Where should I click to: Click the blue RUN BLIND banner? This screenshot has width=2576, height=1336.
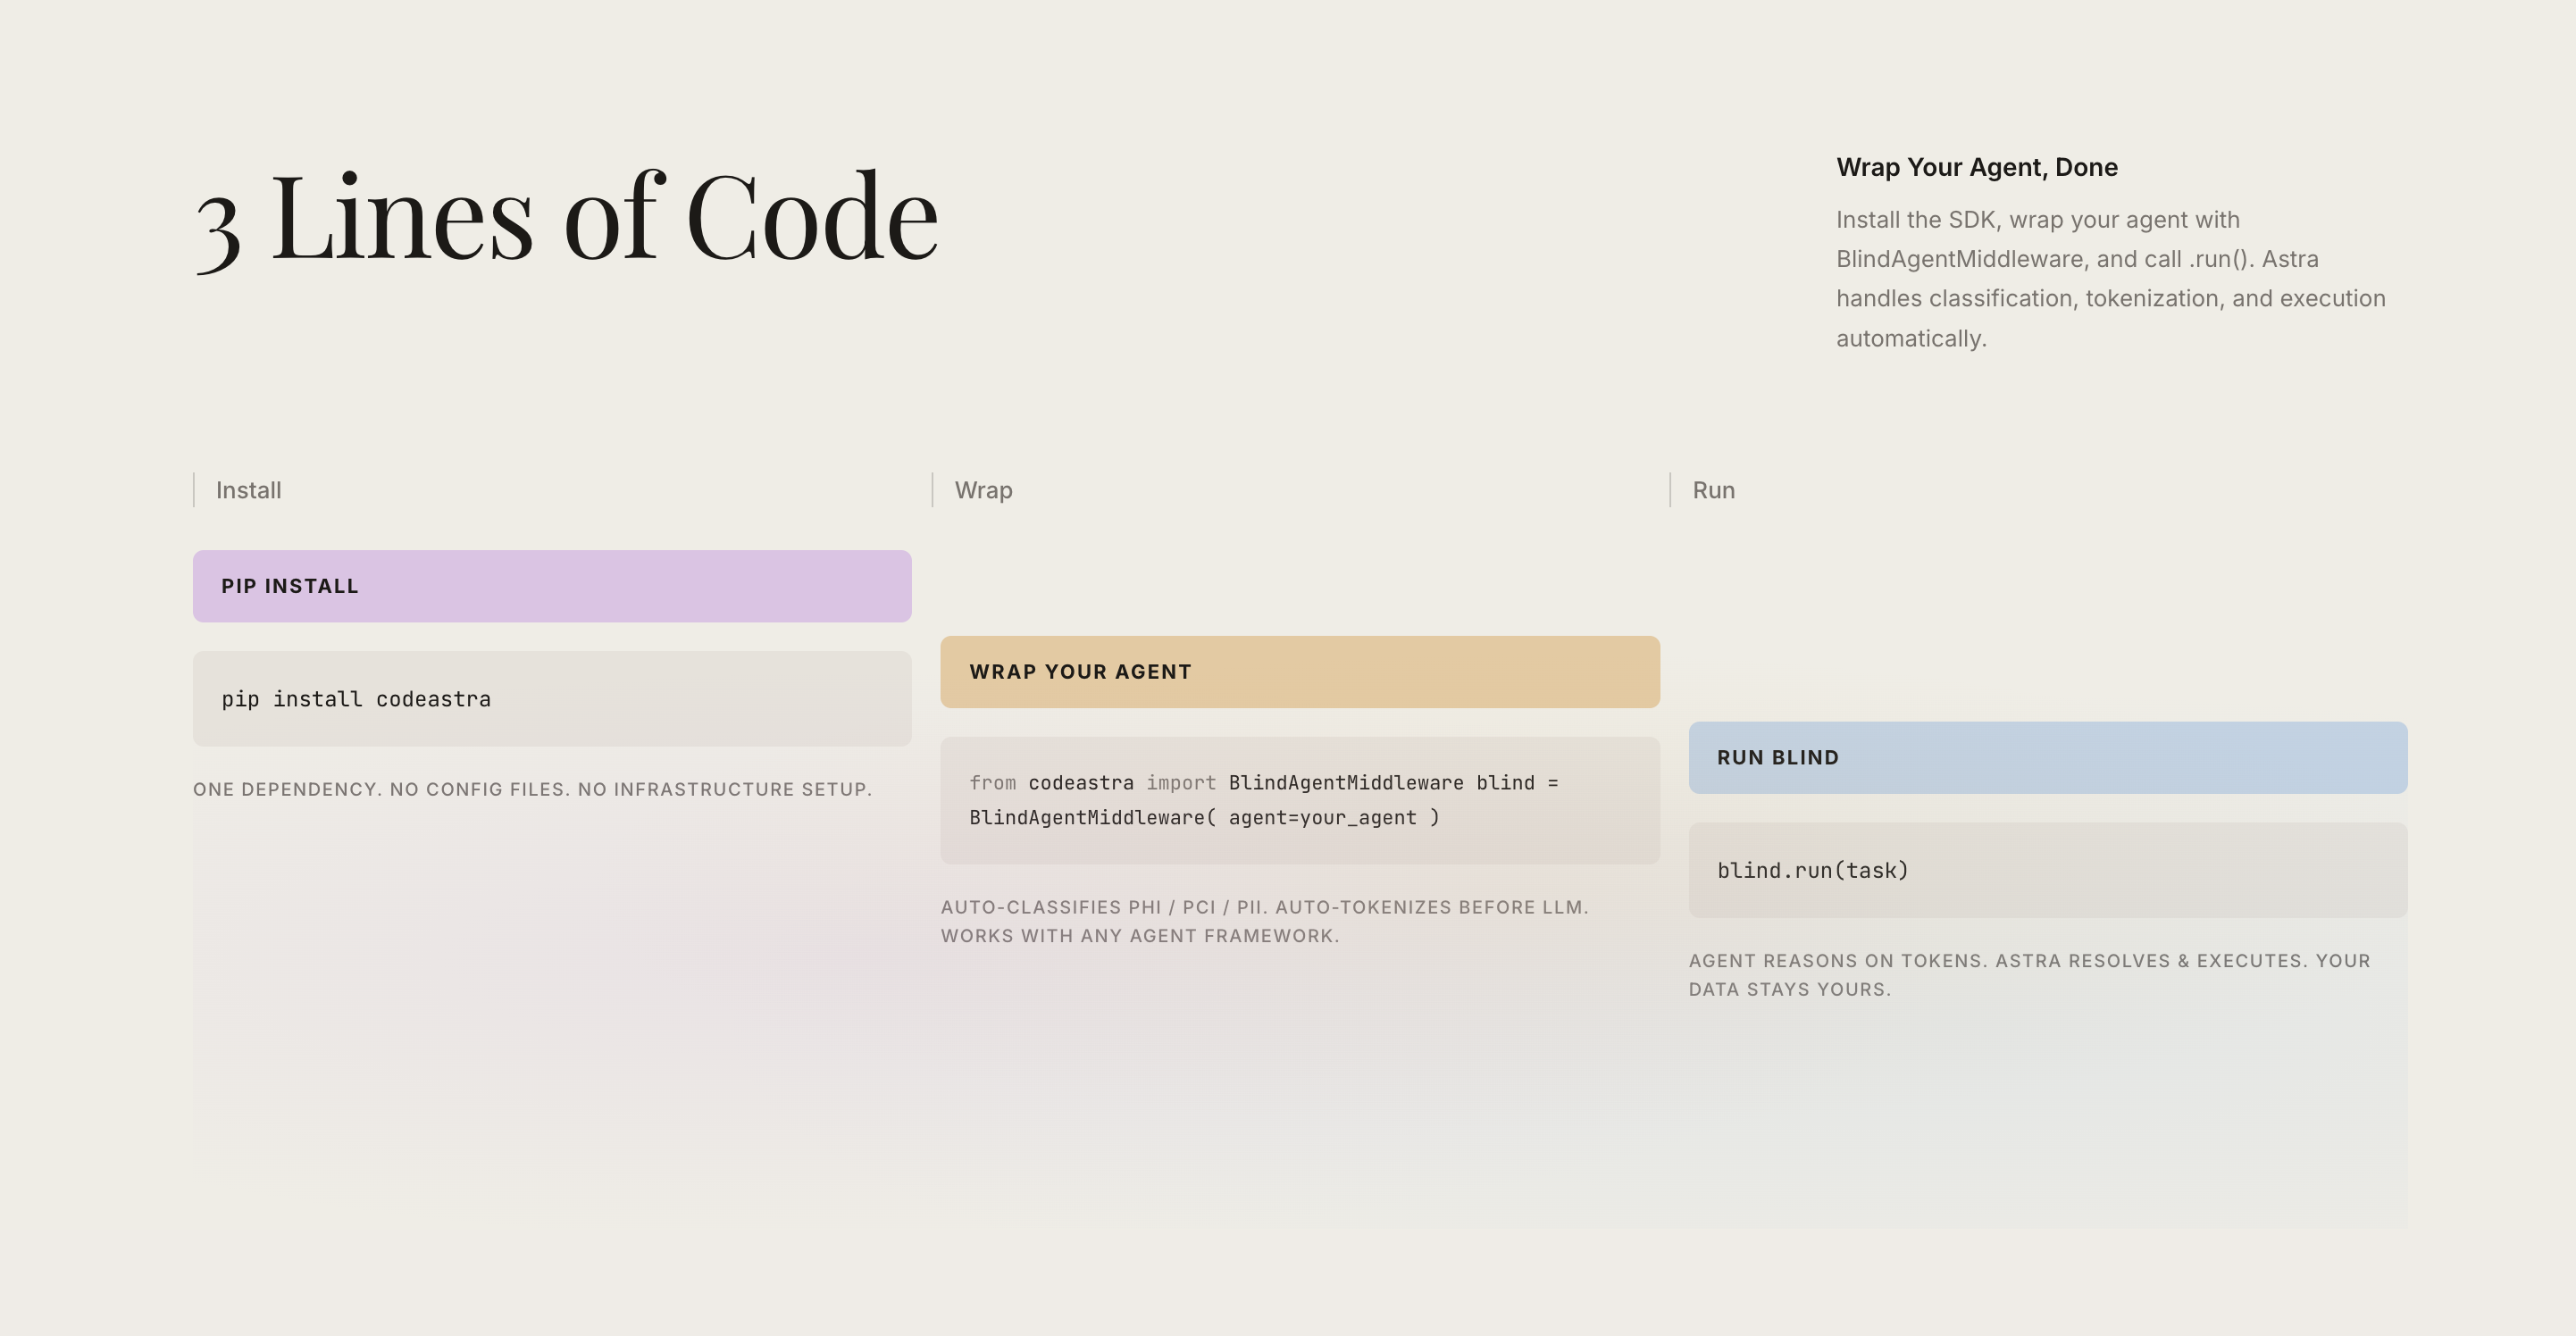pyautogui.click(x=2047, y=758)
